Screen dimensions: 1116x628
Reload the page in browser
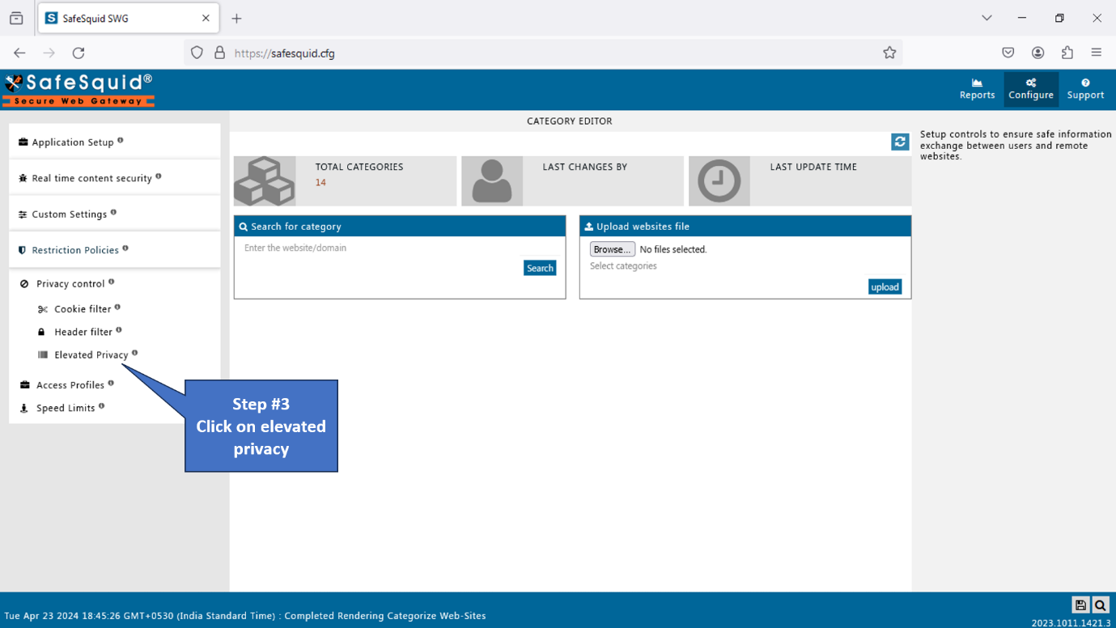pyautogui.click(x=79, y=53)
